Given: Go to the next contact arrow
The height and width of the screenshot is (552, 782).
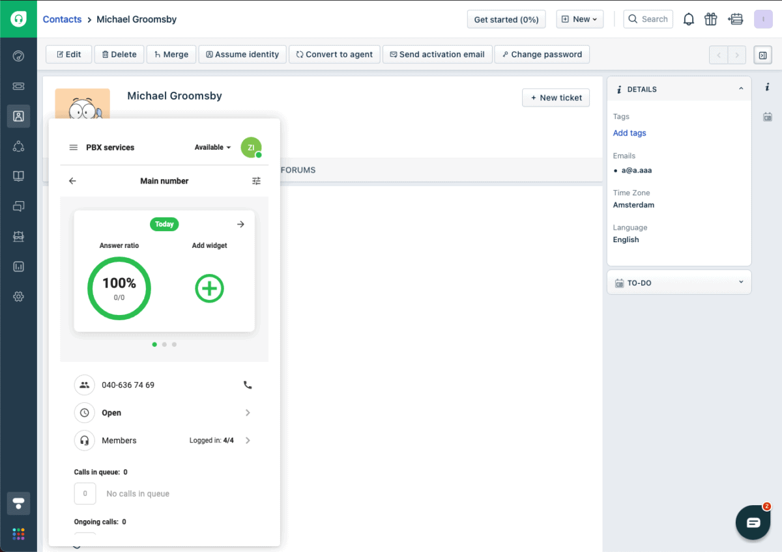Looking at the screenshot, I should pyautogui.click(x=737, y=55).
